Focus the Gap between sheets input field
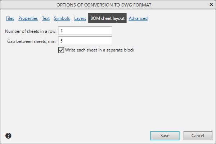The image size is (216, 144). pos(85,41)
